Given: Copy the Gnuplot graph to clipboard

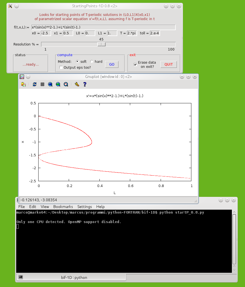Looking at the screenshot, I should point(23,84).
